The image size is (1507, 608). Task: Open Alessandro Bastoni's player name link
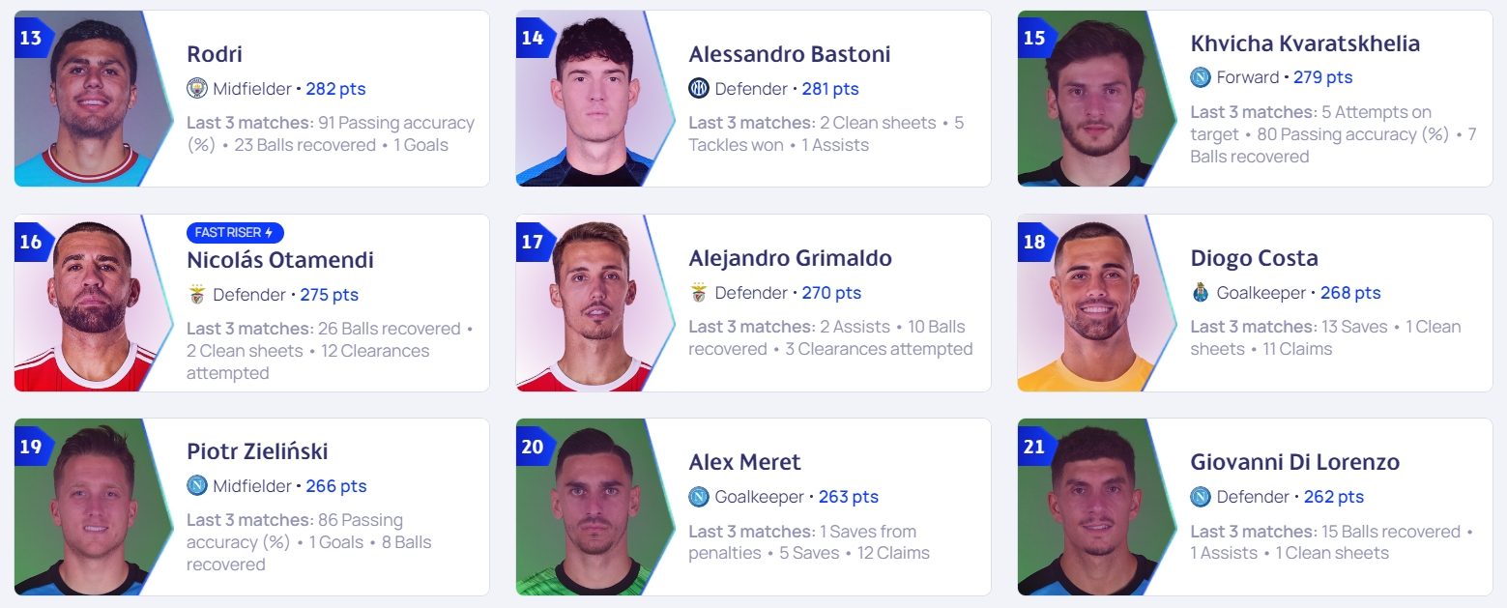pyautogui.click(x=790, y=54)
